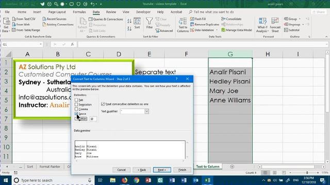Import data From Web

21,25
